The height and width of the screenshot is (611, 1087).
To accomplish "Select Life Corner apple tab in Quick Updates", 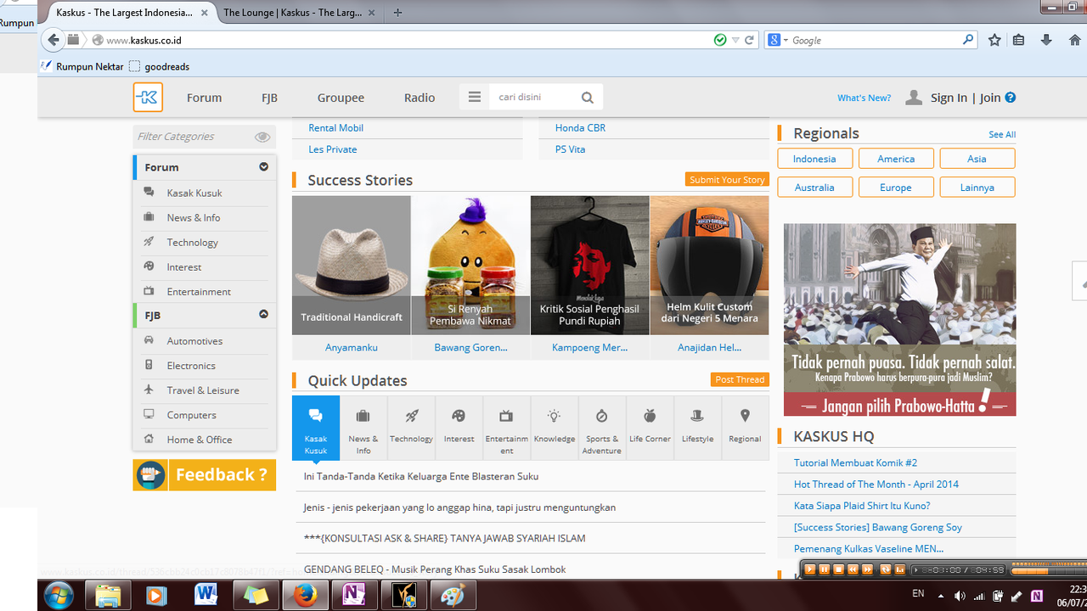I will point(650,429).
